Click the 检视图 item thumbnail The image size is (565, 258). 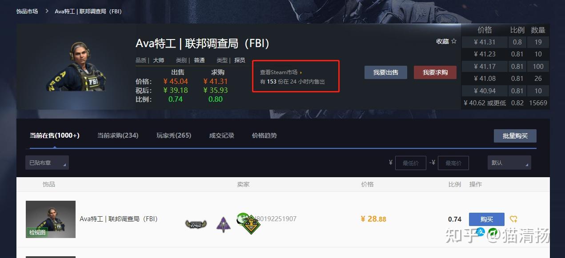(x=51, y=219)
